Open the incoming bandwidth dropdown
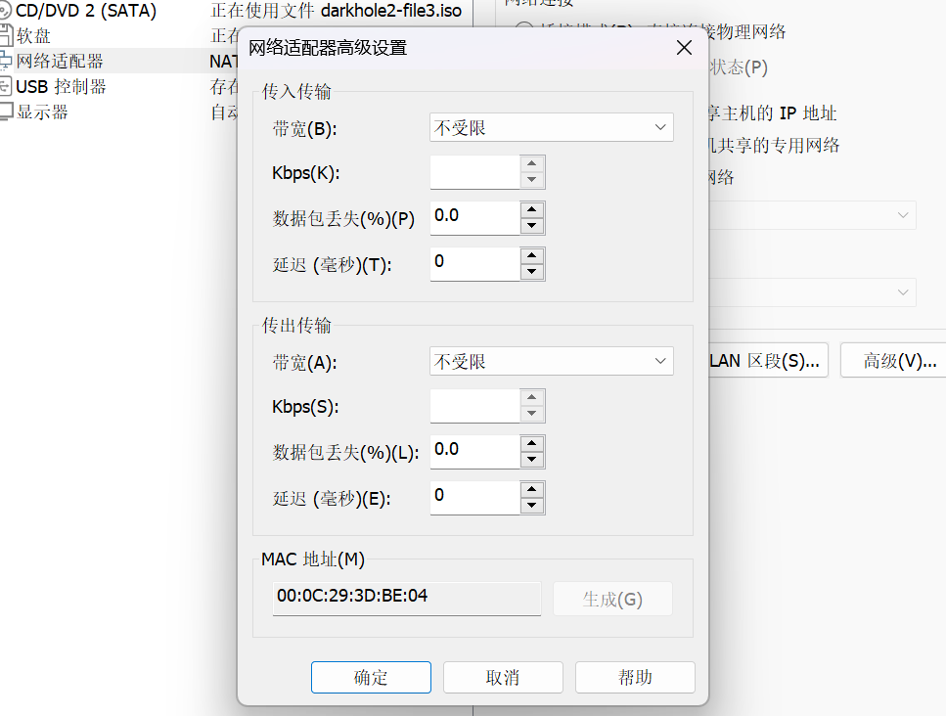This screenshot has height=716, width=946. pyautogui.click(x=552, y=127)
